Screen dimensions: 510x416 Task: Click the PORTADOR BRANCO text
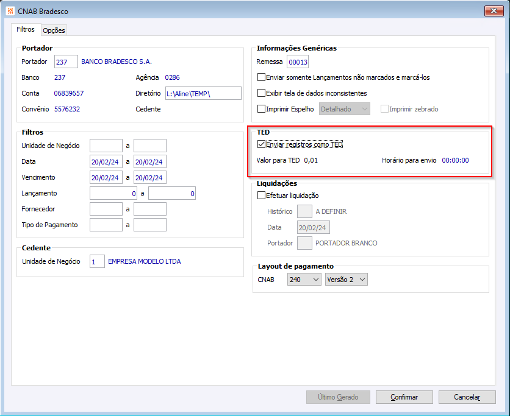[347, 243]
